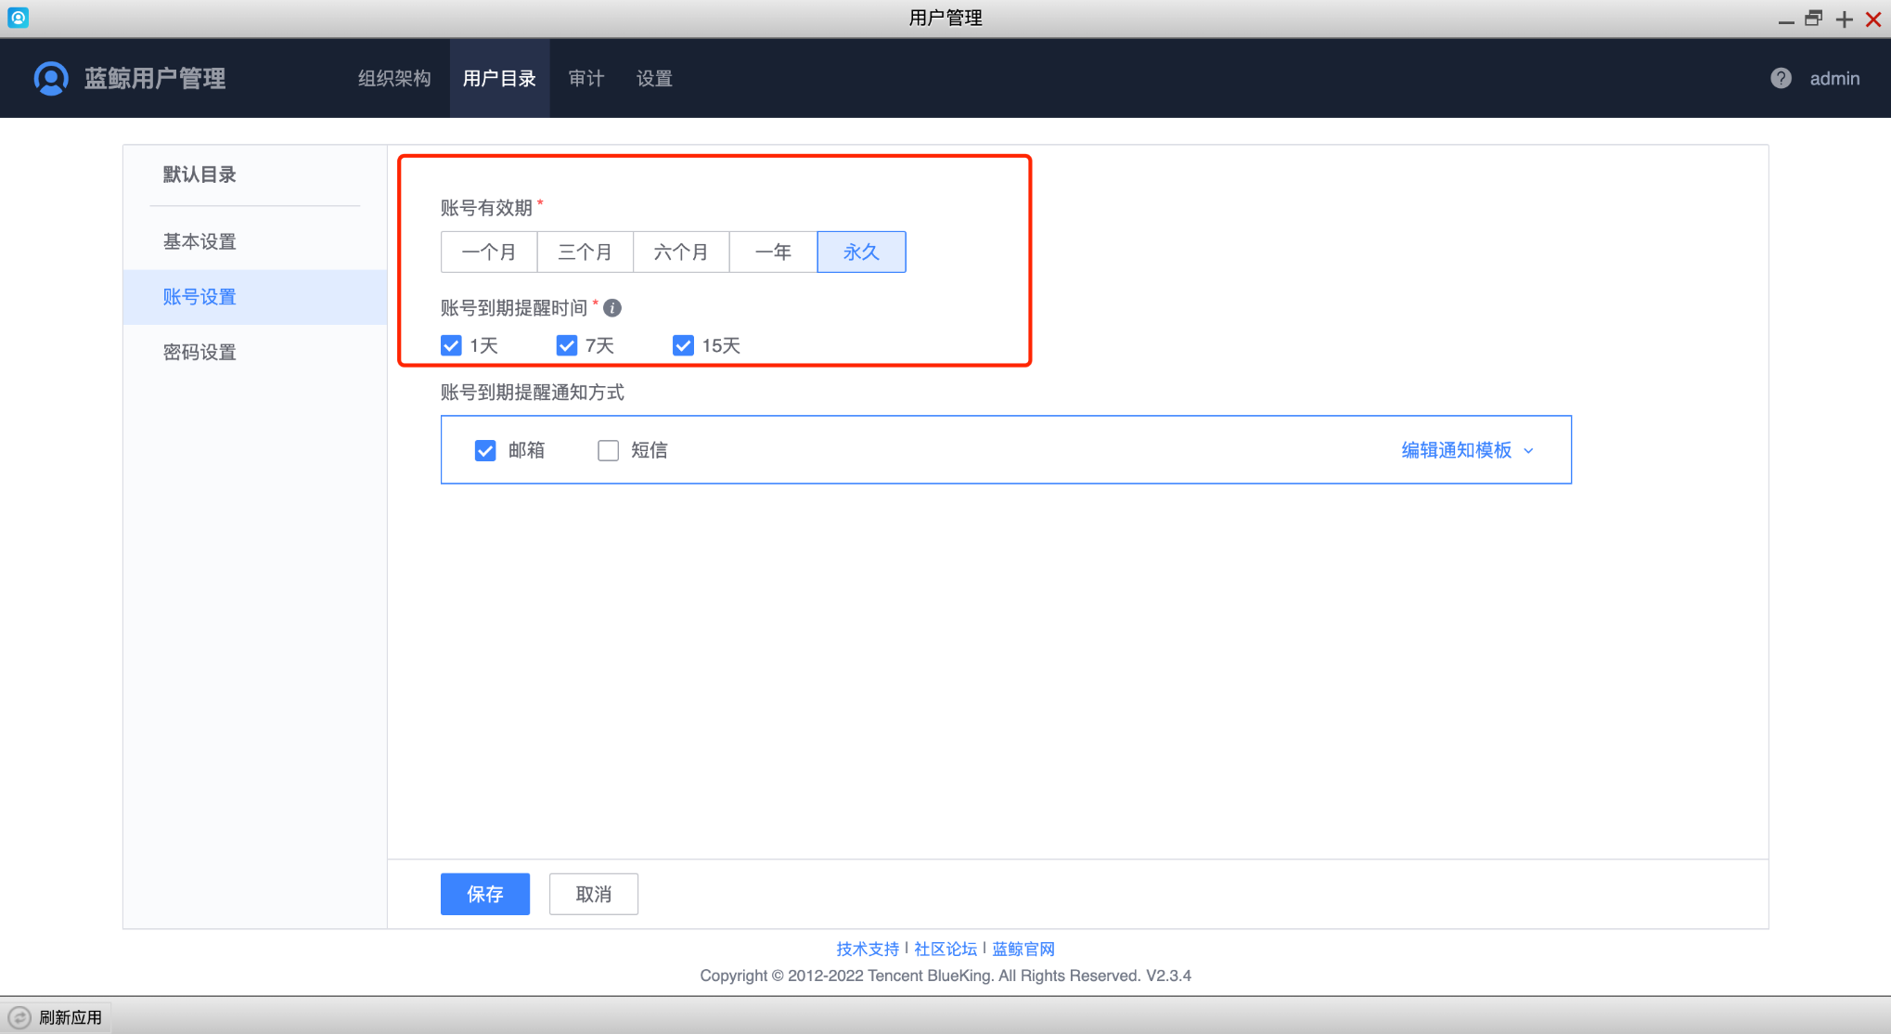The height and width of the screenshot is (1034, 1891).
Task: Uncheck the 邮箱 notification checkbox
Action: pos(484,450)
